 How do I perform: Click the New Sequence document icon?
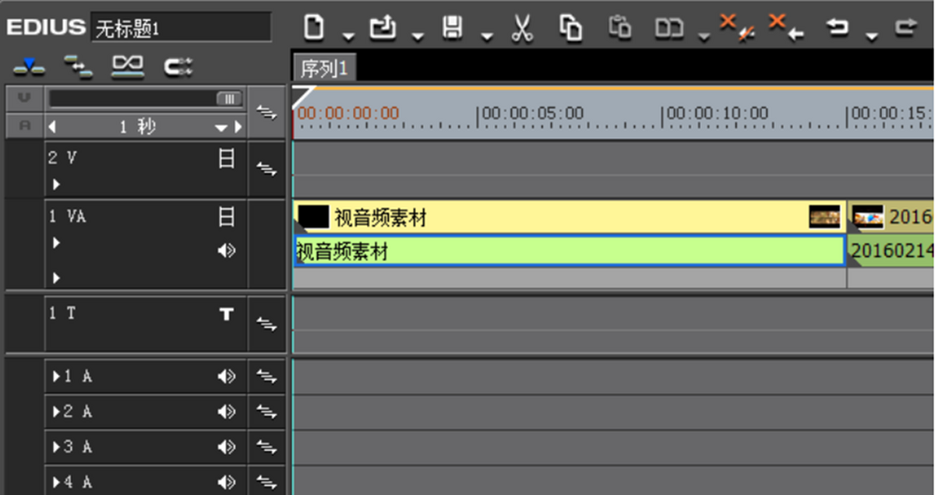[313, 29]
